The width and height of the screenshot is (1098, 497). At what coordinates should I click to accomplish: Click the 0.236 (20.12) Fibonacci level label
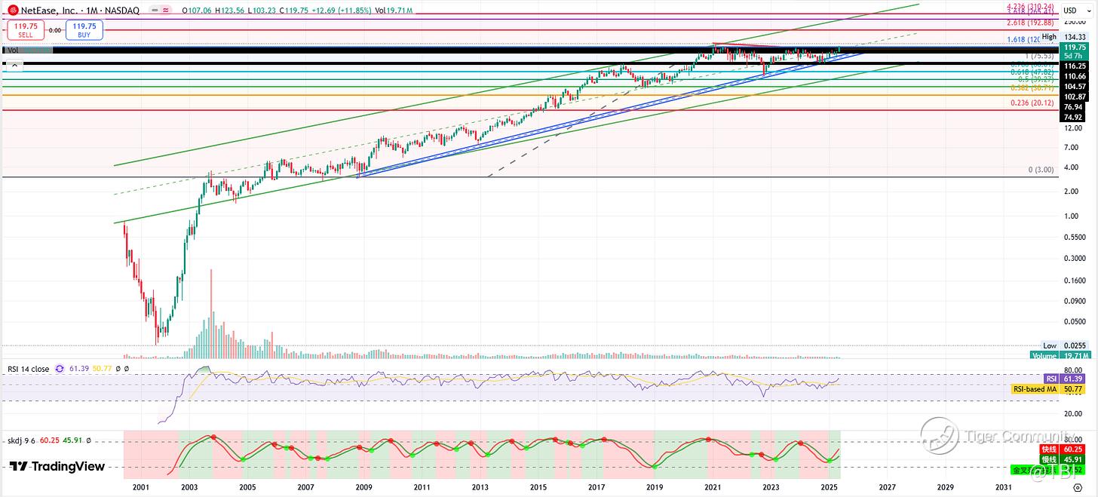coord(1032,103)
